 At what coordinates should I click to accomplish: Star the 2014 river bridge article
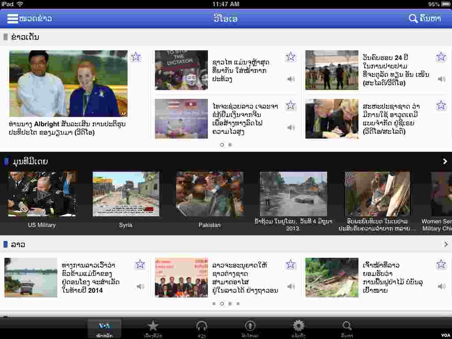pos(140,264)
